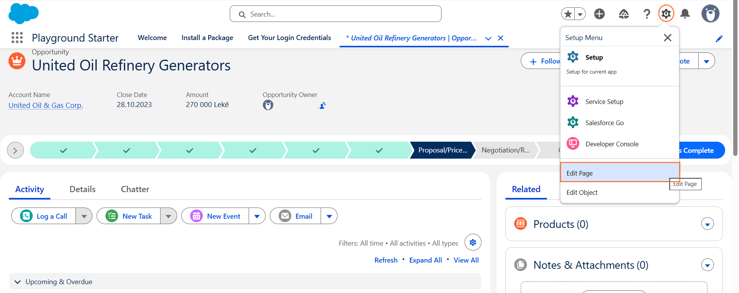Image resolution: width=739 pixels, height=293 pixels.
Task: Click the Search input field
Action: point(336,14)
